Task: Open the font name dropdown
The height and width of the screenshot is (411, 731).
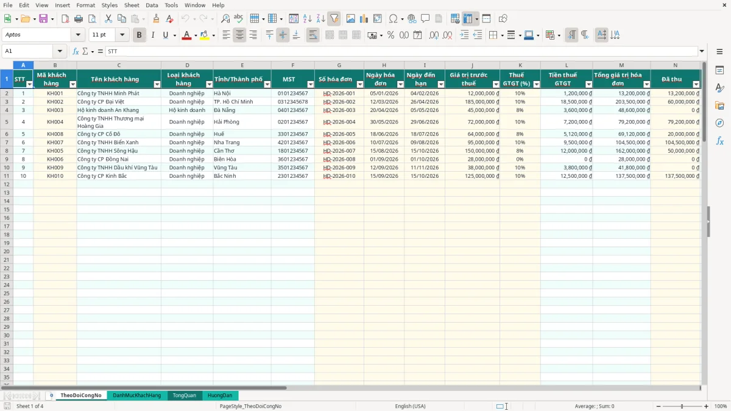Action: (78, 35)
